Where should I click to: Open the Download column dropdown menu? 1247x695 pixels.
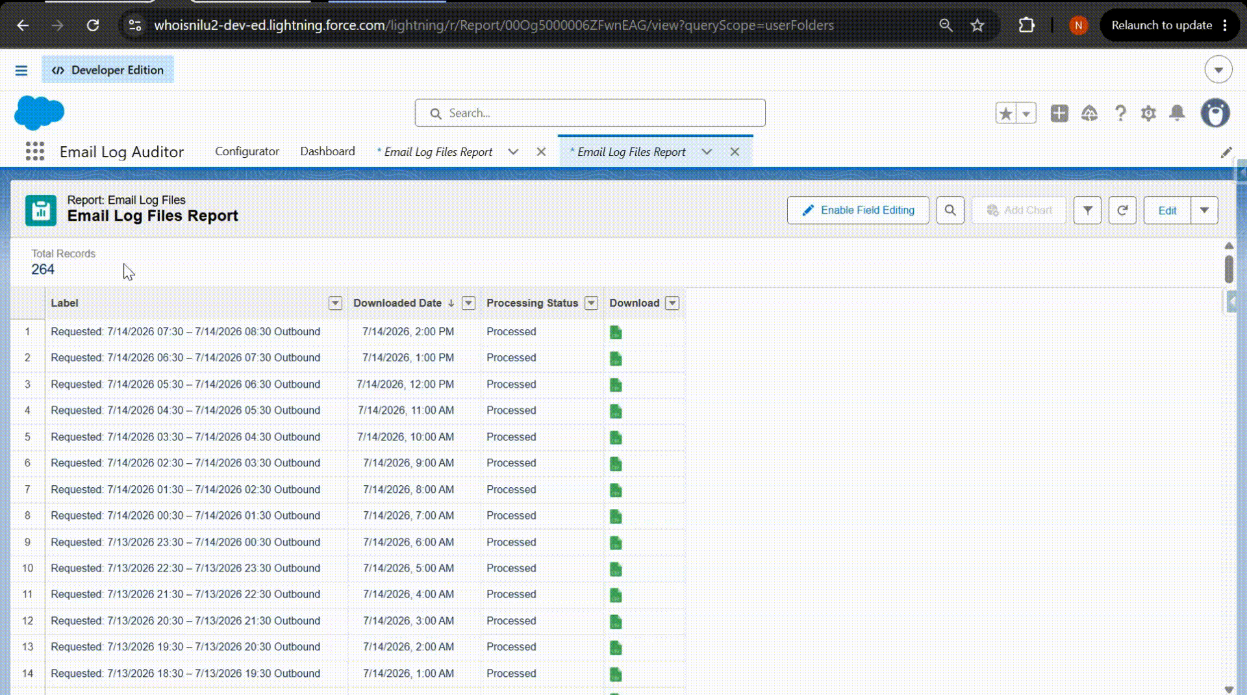[672, 303]
